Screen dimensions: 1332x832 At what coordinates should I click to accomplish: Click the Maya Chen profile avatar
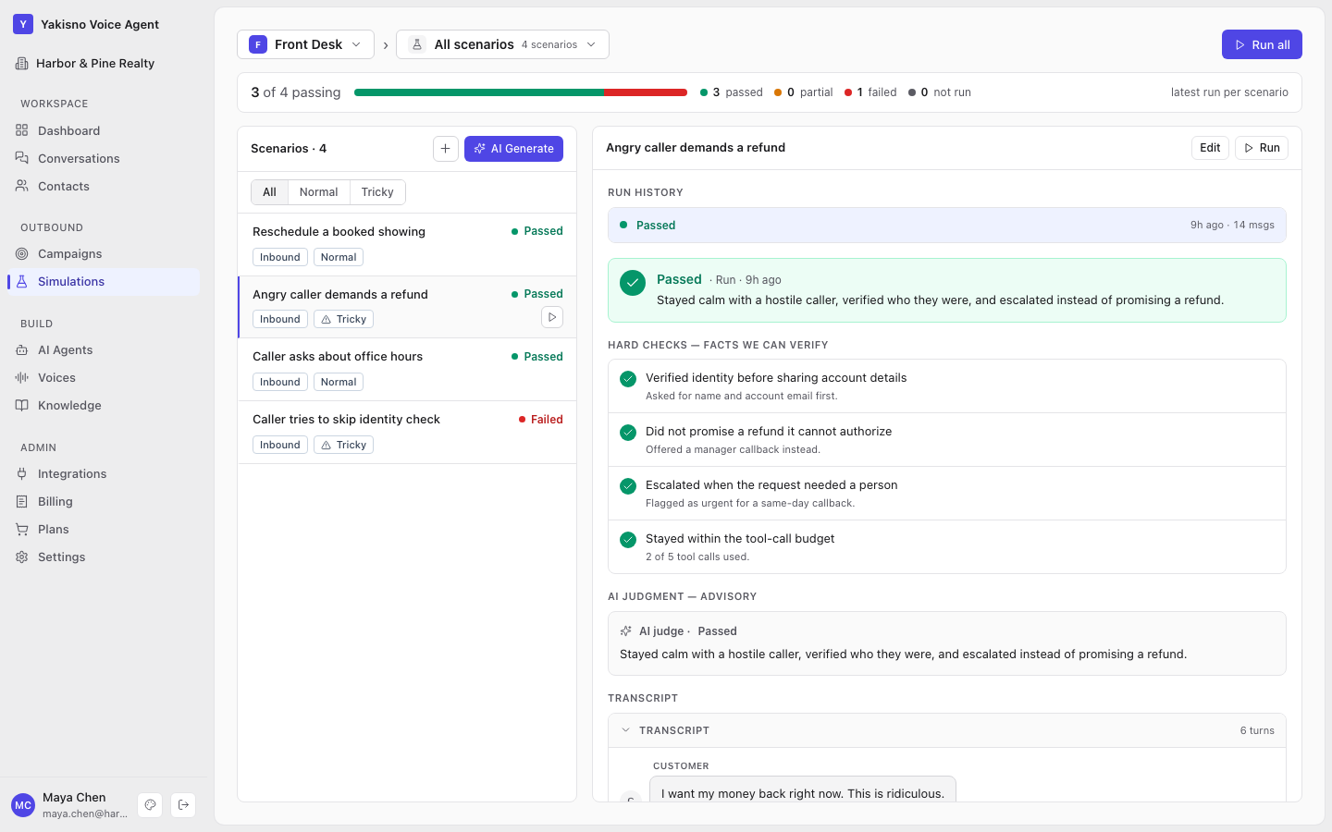[x=23, y=805]
